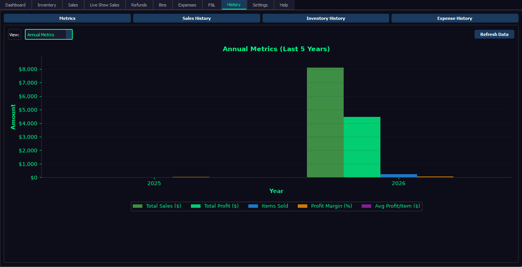This screenshot has width=522, height=267.
Task: Click the 2026 year axis label
Action: coord(398,183)
